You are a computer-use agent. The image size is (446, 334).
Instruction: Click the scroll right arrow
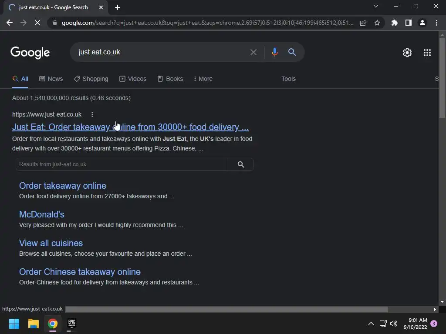click(x=435, y=309)
